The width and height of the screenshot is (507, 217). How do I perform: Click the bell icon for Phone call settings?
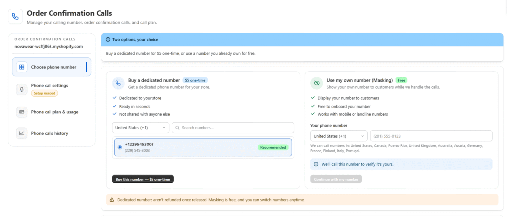pyautogui.click(x=22, y=89)
